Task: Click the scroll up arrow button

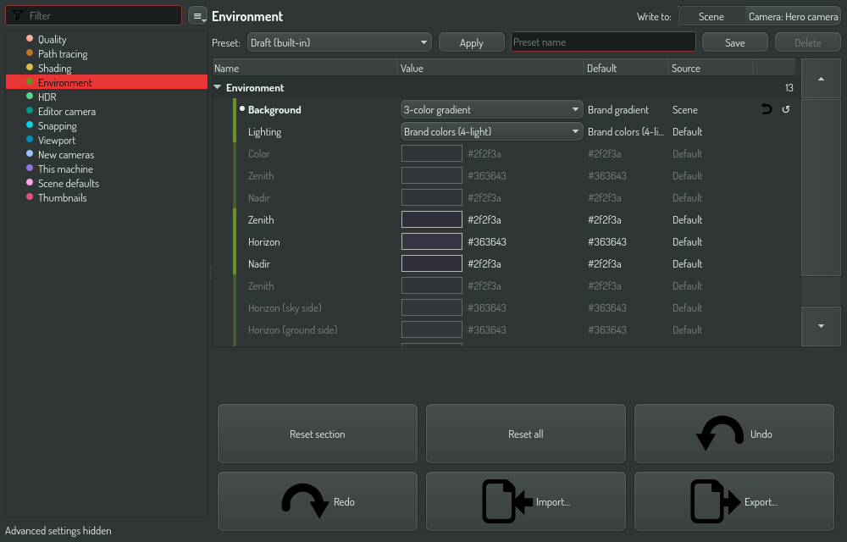Action: [821, 79]
